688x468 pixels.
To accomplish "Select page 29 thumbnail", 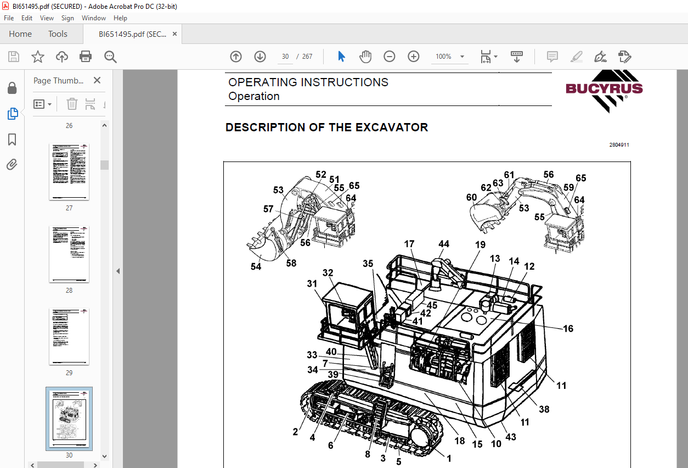I will click(x=69, y=337).
